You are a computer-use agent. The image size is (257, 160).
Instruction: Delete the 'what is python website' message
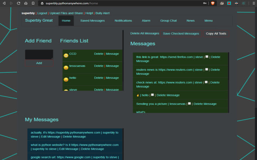92,149
